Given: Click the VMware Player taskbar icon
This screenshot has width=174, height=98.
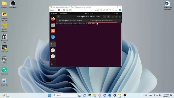Looking at the screenshot, I should (120, 95).
